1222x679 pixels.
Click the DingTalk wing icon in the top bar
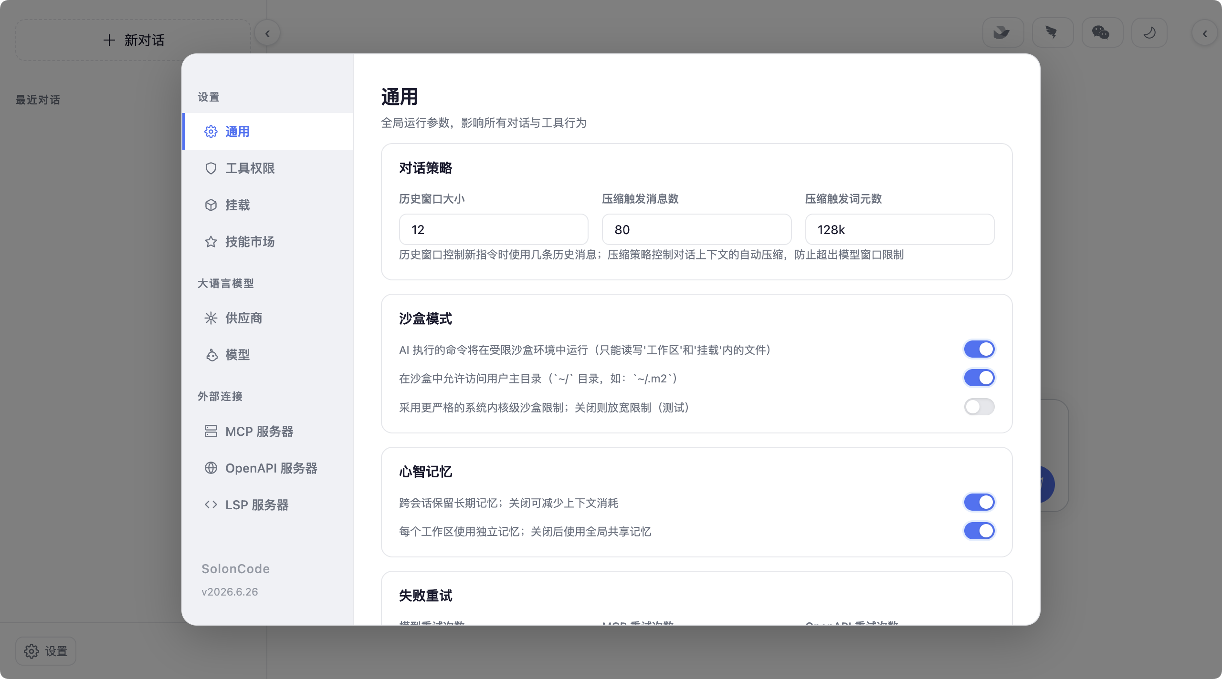tap(1052, 33)
